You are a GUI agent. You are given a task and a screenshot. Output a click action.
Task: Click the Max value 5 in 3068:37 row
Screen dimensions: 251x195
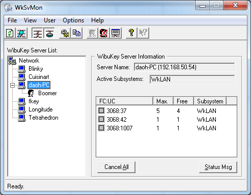pos(158,111)
